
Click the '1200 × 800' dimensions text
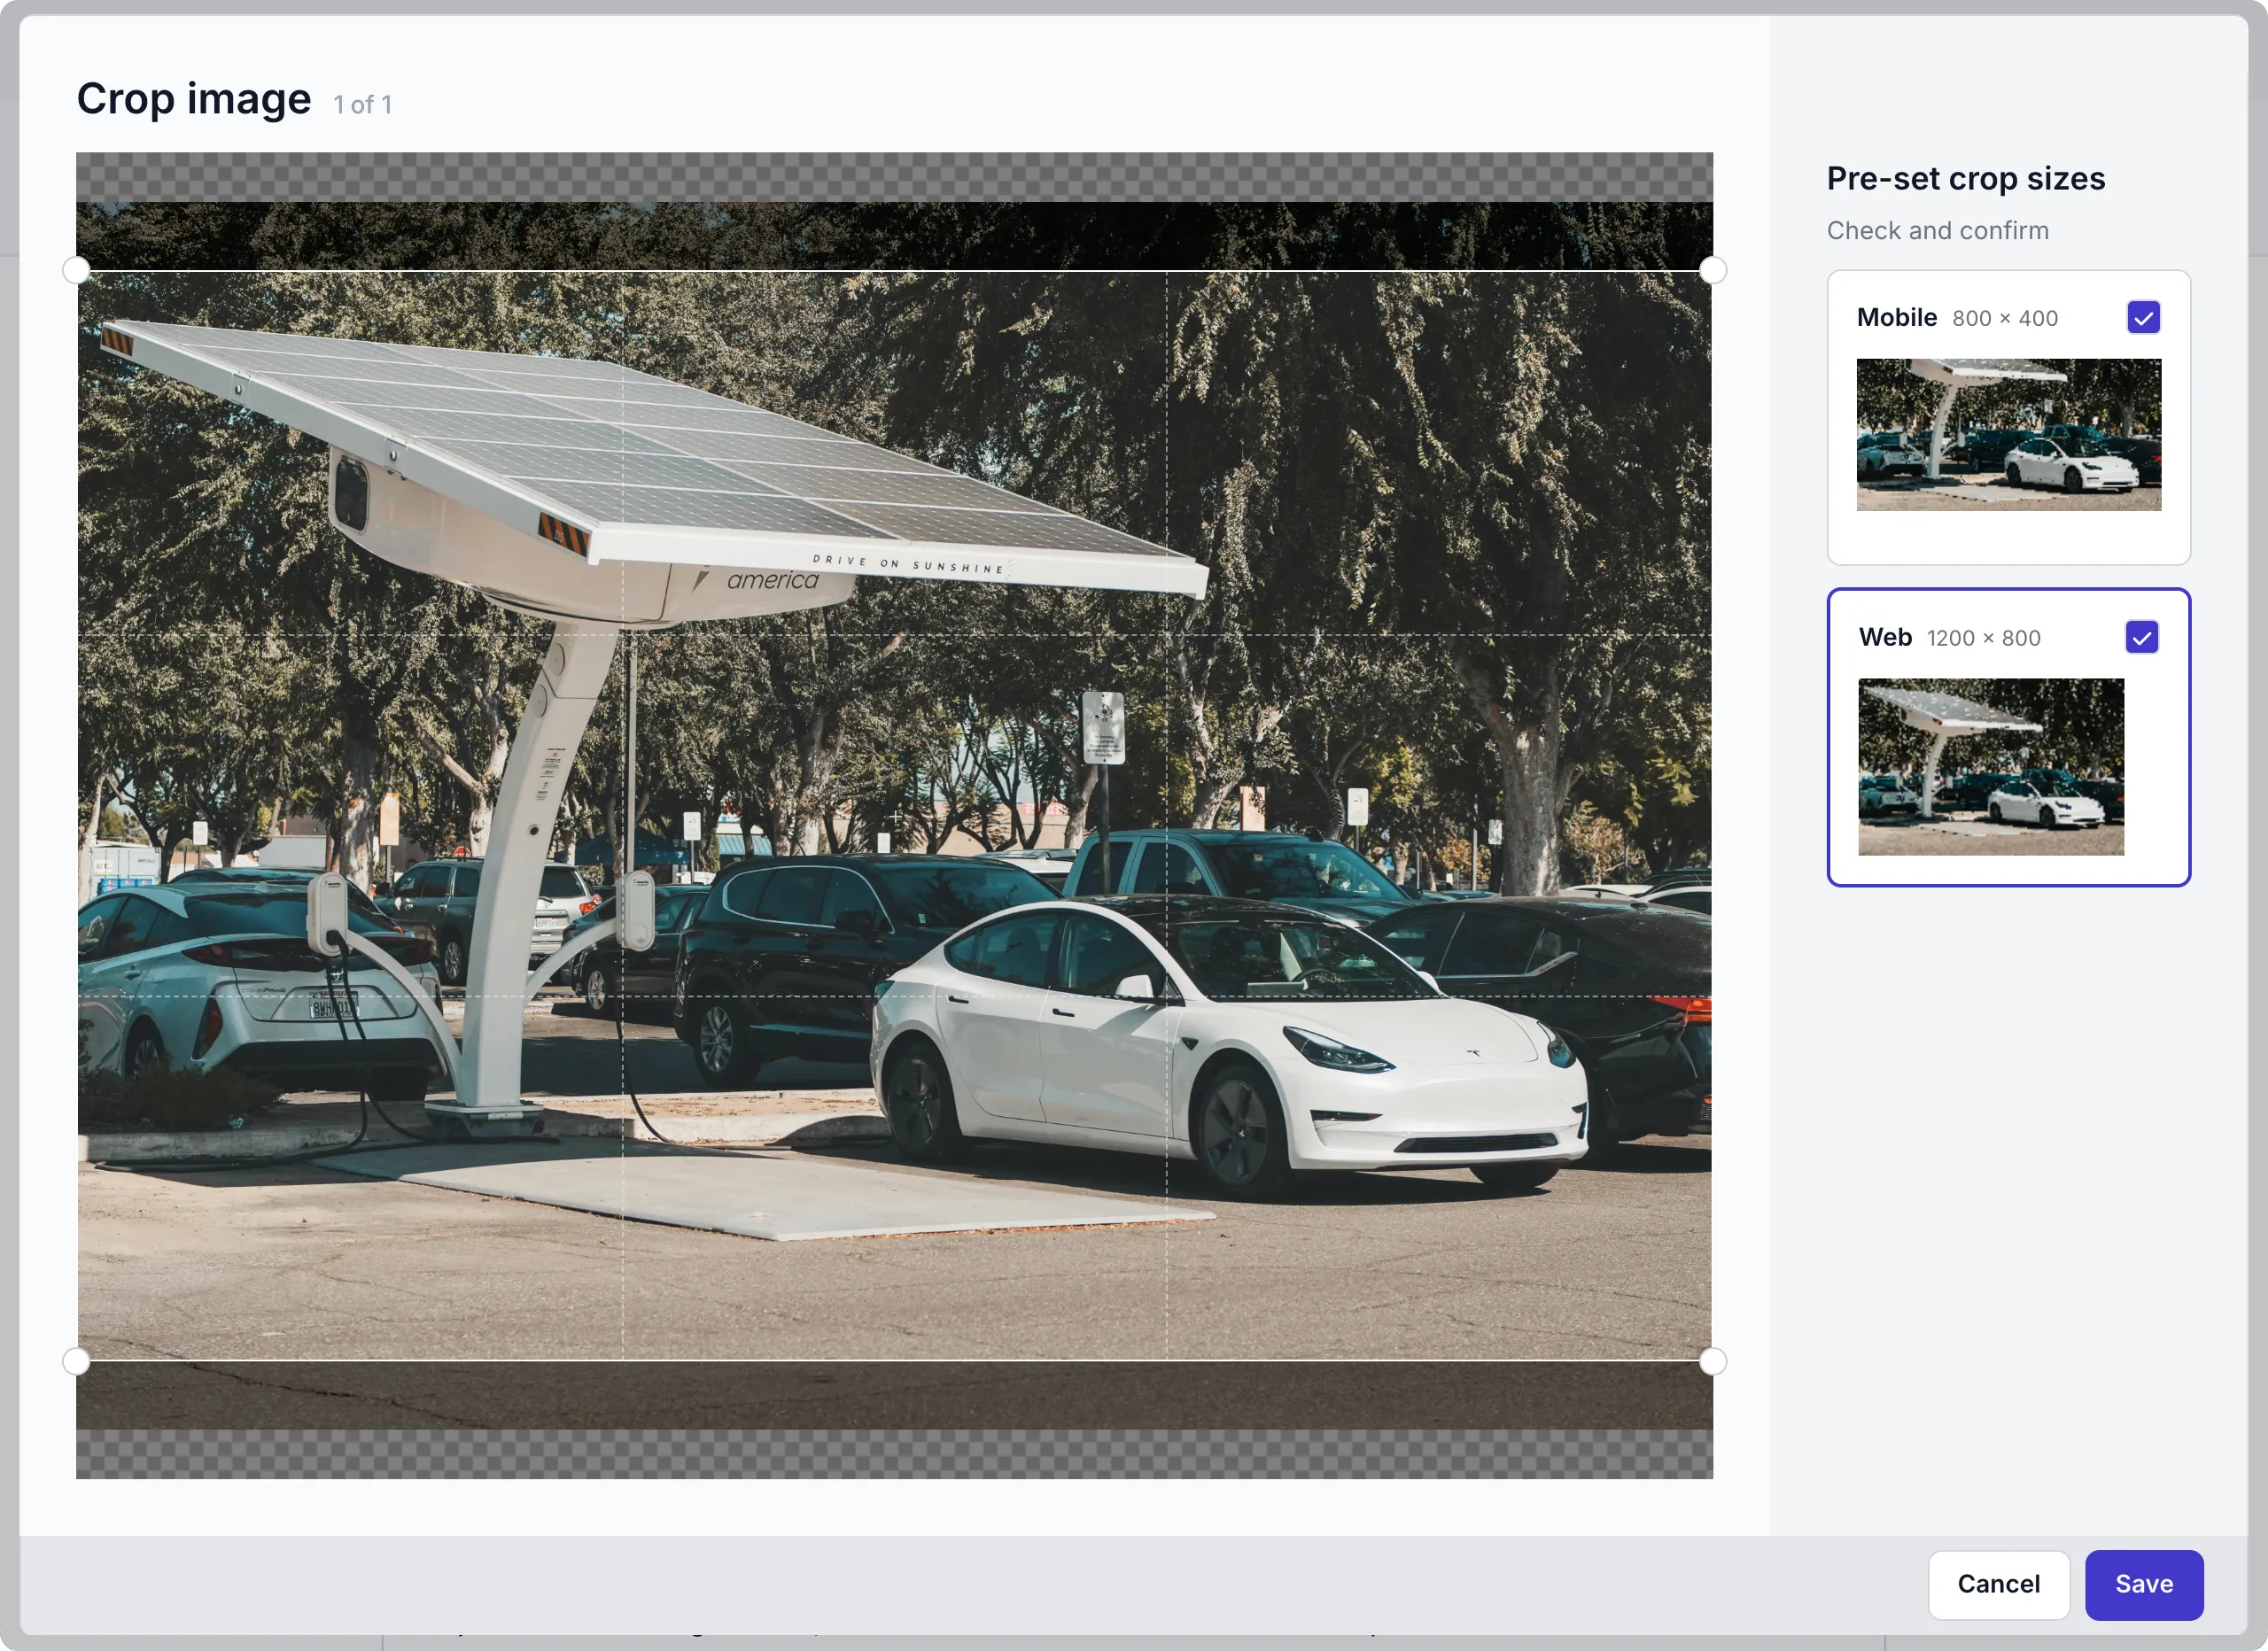pyautogui.click(x=1983, y=638)
